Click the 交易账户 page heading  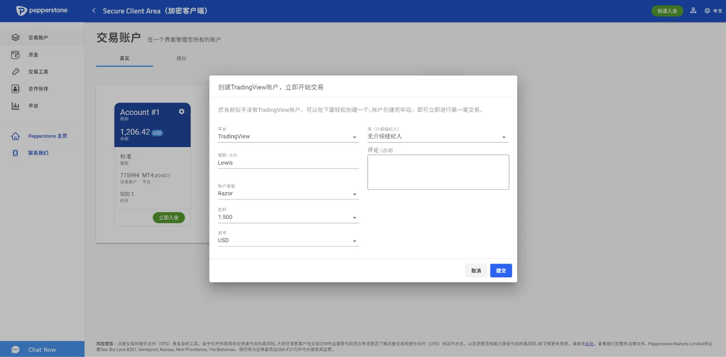(118, 38)
